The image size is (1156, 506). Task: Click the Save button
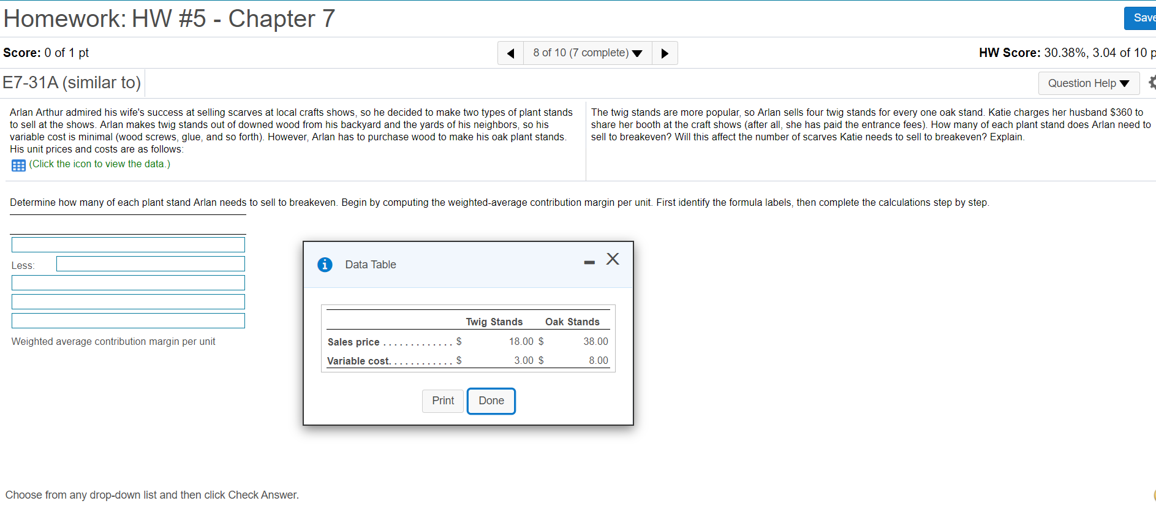pyautogui.click(x=1141, y=18)
